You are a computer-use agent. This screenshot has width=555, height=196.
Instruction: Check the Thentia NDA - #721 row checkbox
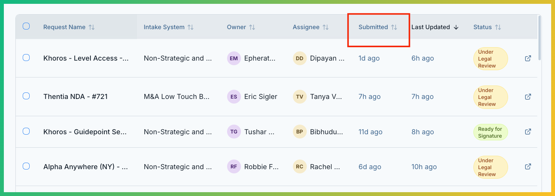26,96
